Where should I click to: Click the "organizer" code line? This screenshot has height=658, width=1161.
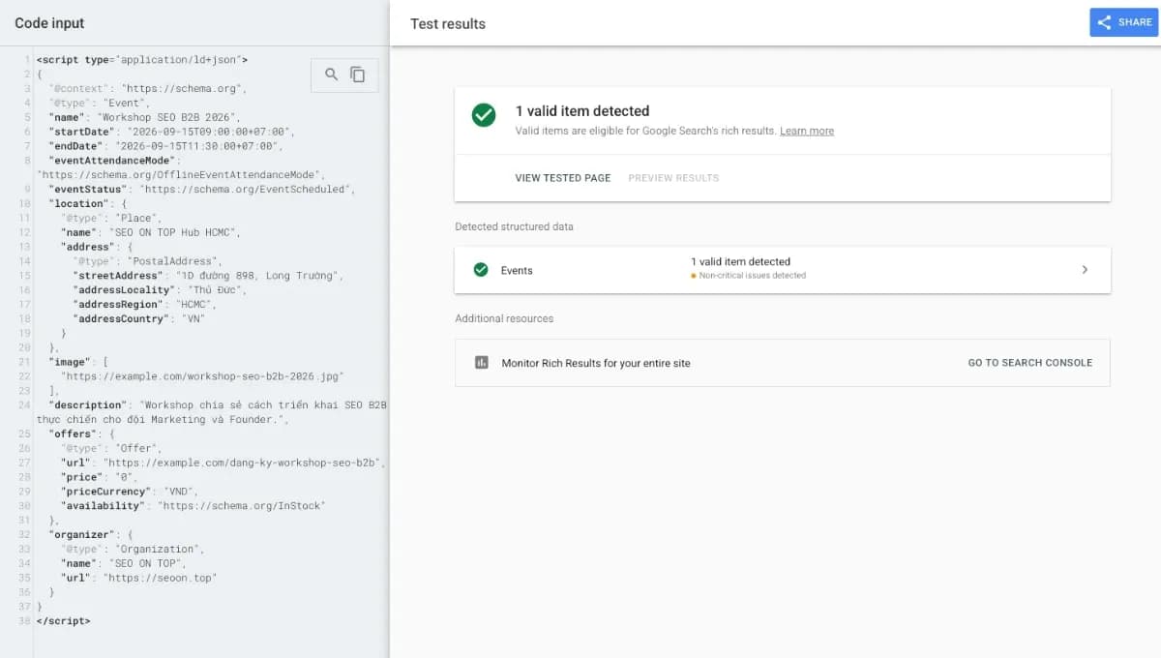pyautogui.click(x=91, y=534)
